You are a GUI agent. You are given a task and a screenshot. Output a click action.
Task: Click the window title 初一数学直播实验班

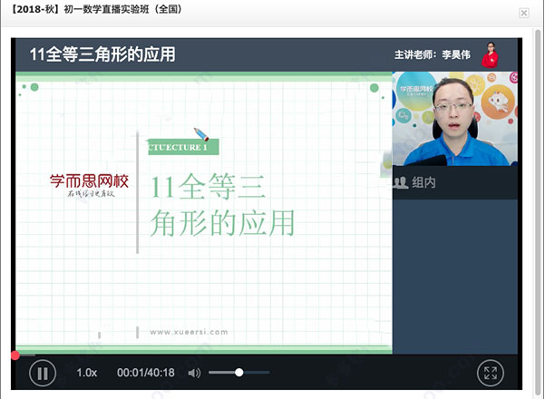click(x=95, y=9)
